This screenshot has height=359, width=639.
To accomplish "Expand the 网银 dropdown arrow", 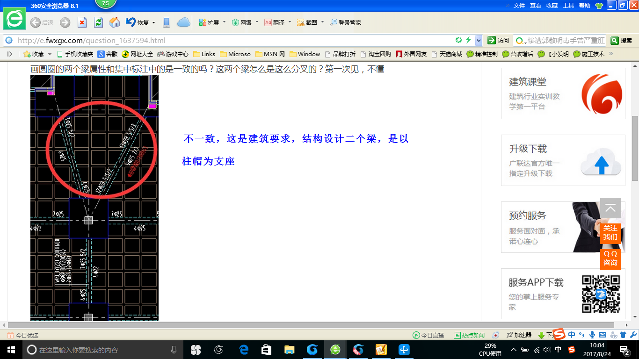I will click(x=257, y=22).
